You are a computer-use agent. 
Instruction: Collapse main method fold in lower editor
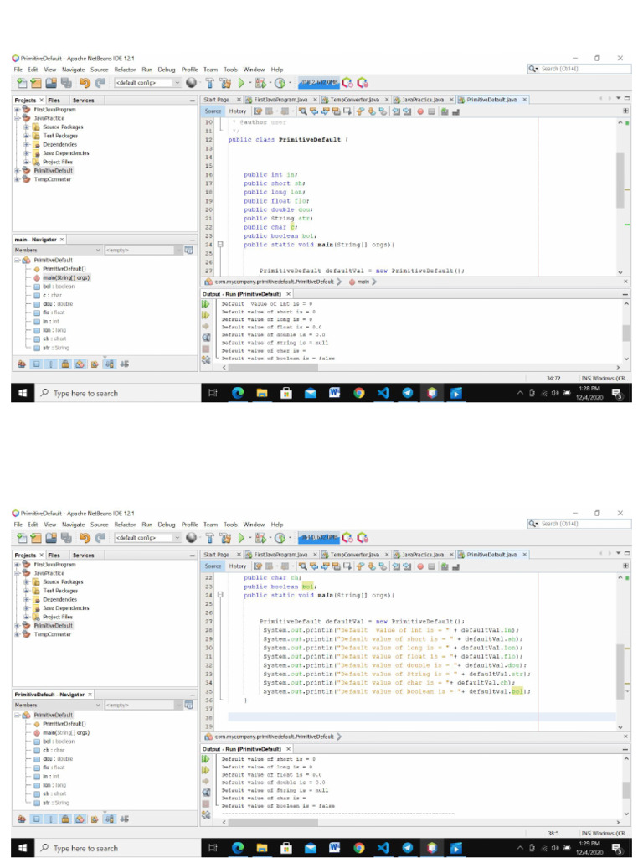coord(220,595)
